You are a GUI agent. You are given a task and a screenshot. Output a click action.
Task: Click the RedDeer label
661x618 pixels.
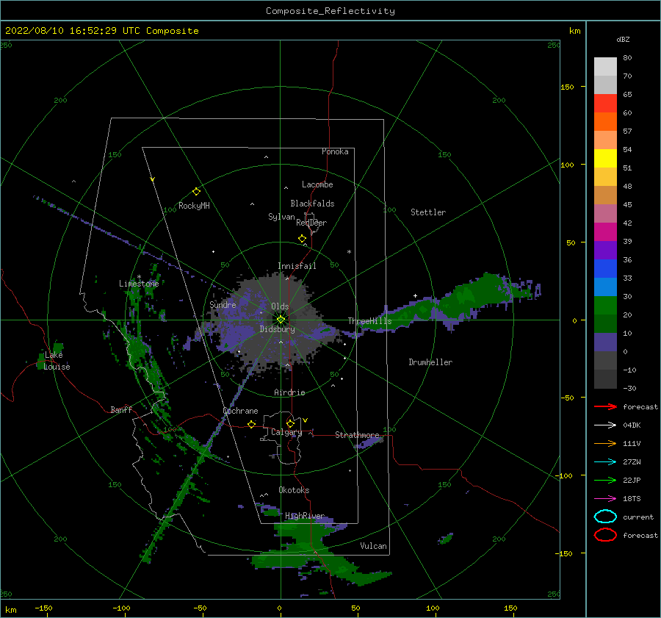[x=311, y=223]
